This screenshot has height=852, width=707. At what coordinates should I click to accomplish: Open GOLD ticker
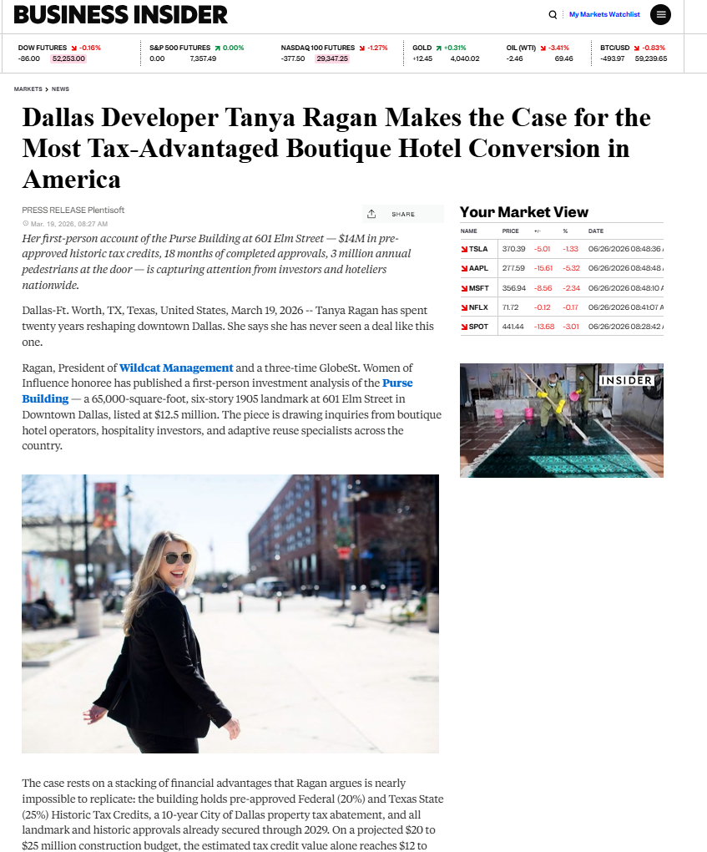(422, 48)
